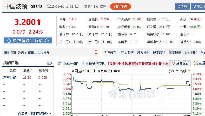This screenshot has height=116, width=205.
Task: Open the 港股吧 button
Action: 182,7
